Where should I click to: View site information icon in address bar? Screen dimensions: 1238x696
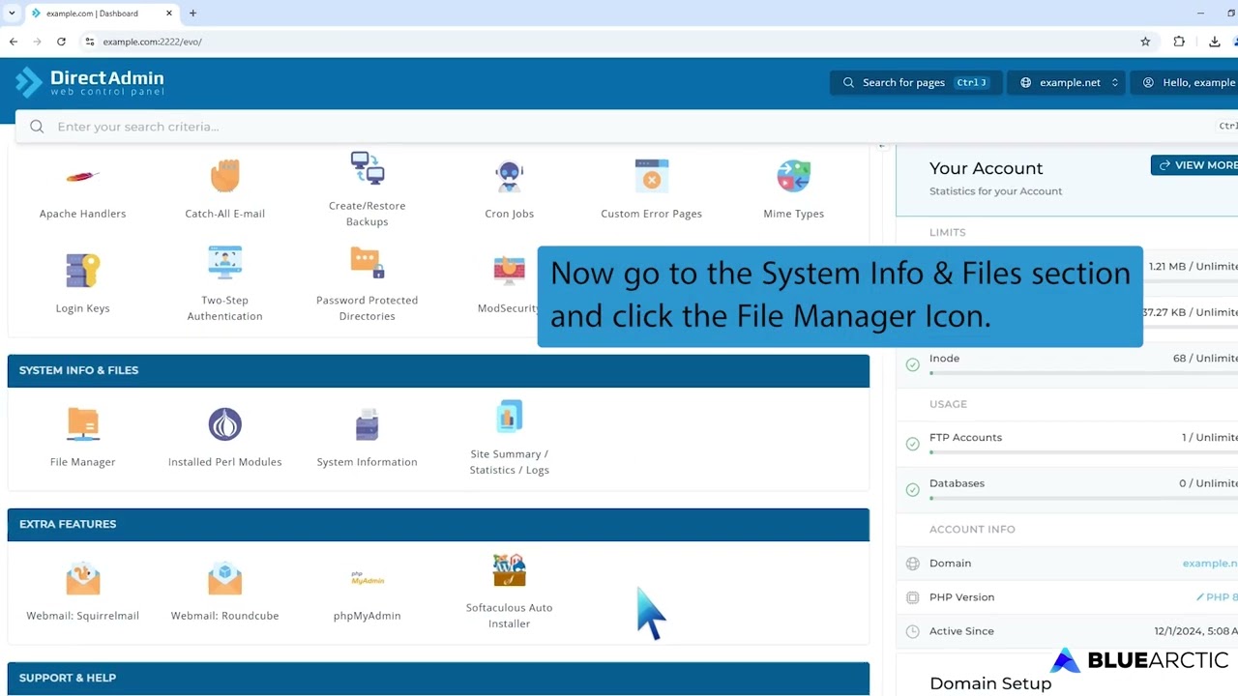[89, 42]
